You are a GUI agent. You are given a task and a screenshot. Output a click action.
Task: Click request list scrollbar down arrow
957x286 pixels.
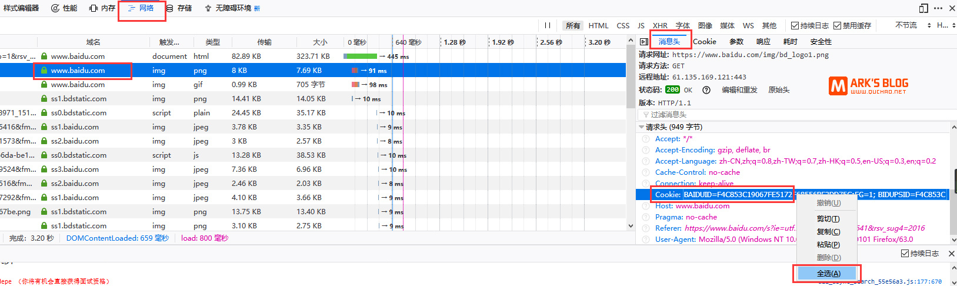pos(631,226)
